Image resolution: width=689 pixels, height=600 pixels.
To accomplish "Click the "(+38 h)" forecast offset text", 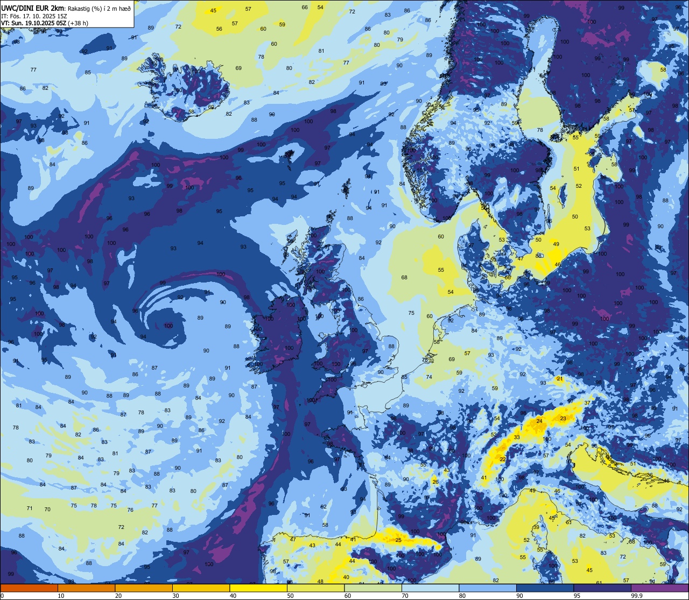I will tap(78, 23).
